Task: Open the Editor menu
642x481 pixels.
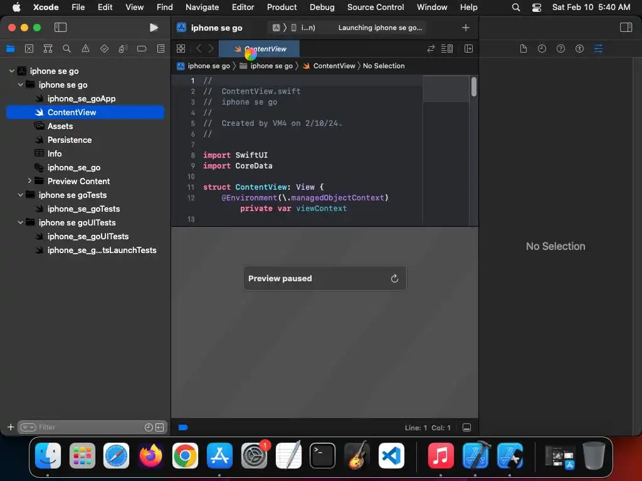Action: [x=243, y=7]
